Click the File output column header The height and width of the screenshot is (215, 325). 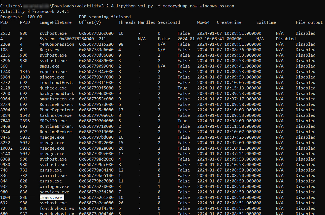(309, 22)
